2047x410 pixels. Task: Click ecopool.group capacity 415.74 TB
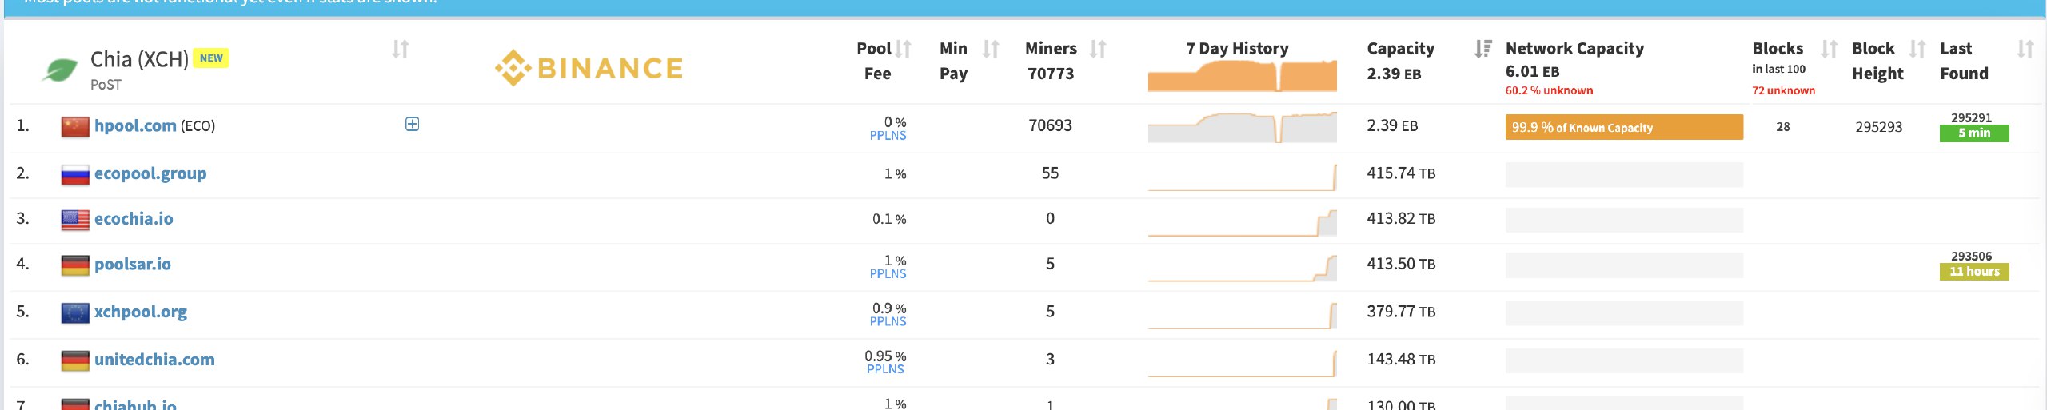(1401, 173)
